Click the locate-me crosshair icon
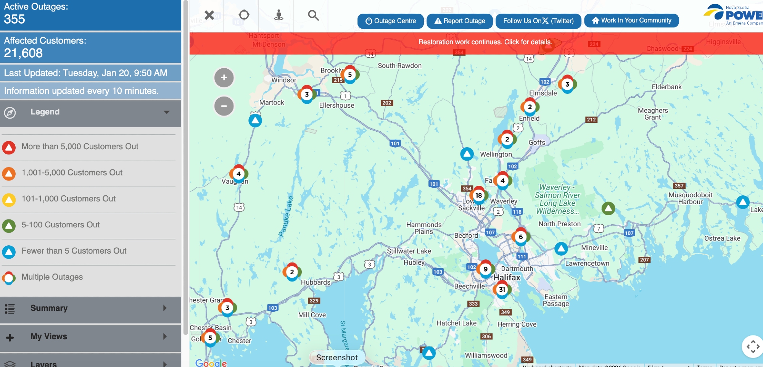Image resolution: width=763 pixels, height=367 pixels. pos(244,15)
